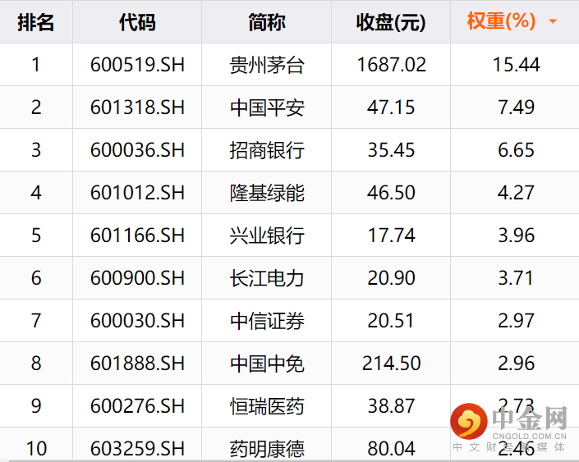Open 中国中免 stock name
The width and height of the screenshot is (579, 462).
tap(267, 364)
